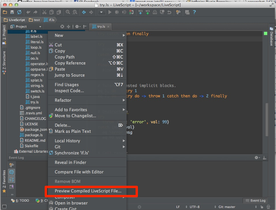Open Help via the question mark icon
276x210 pixels.
194,12
